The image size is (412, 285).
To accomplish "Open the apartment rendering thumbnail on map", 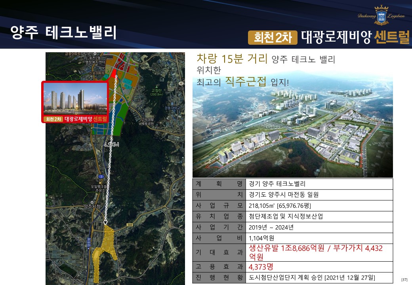I will coord(75,99).
